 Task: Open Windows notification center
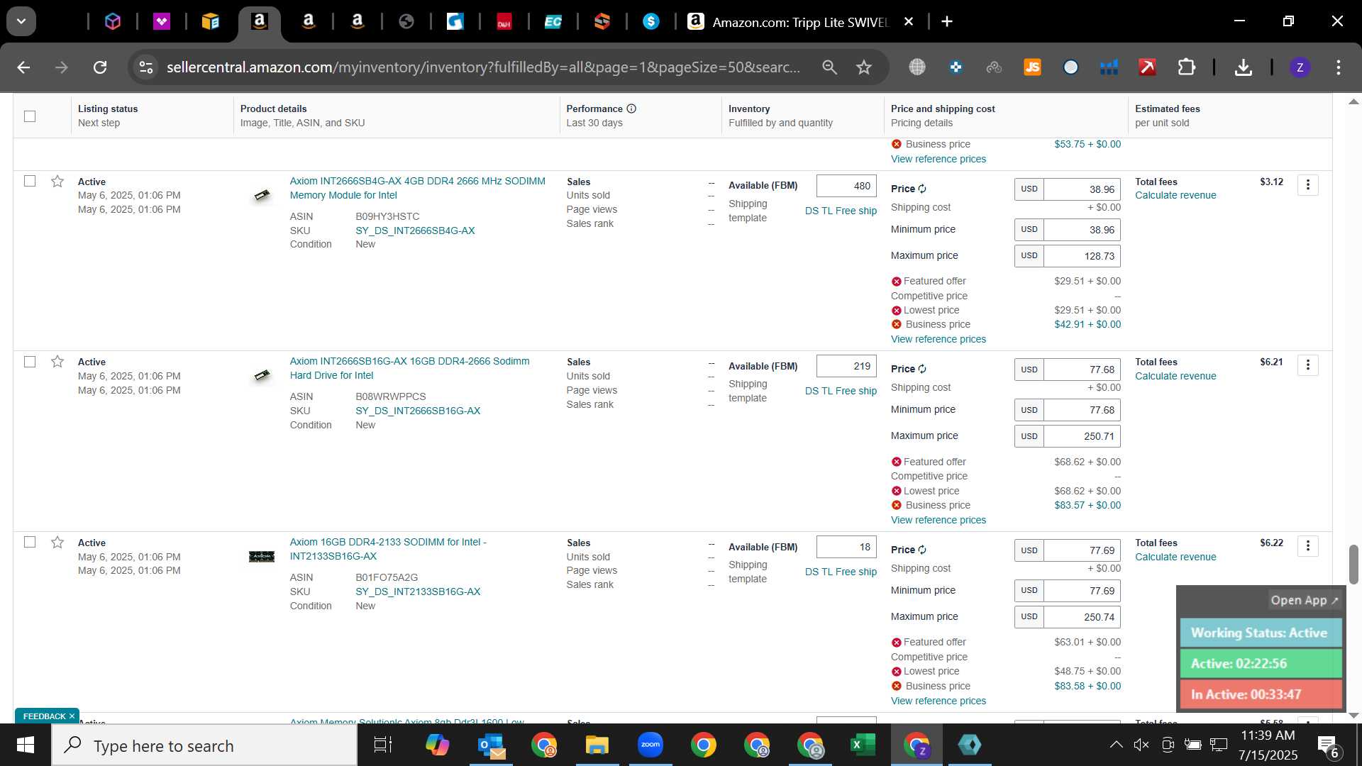coord(1328,745)
